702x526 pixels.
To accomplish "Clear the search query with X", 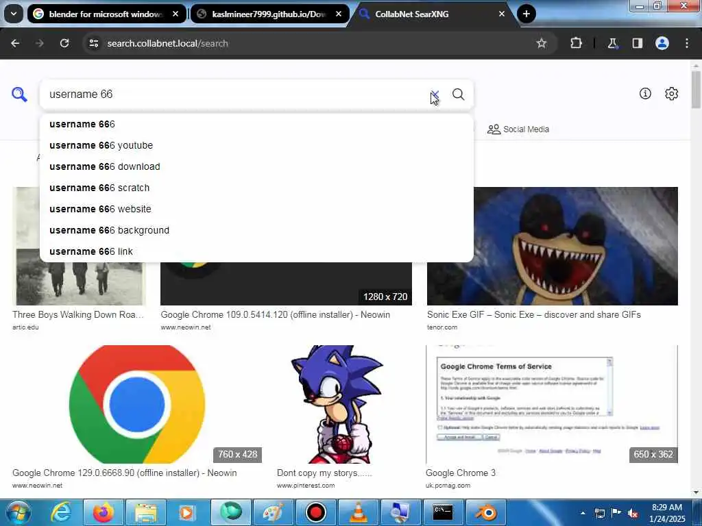I will pyautogui.click(x=435, y=95).
